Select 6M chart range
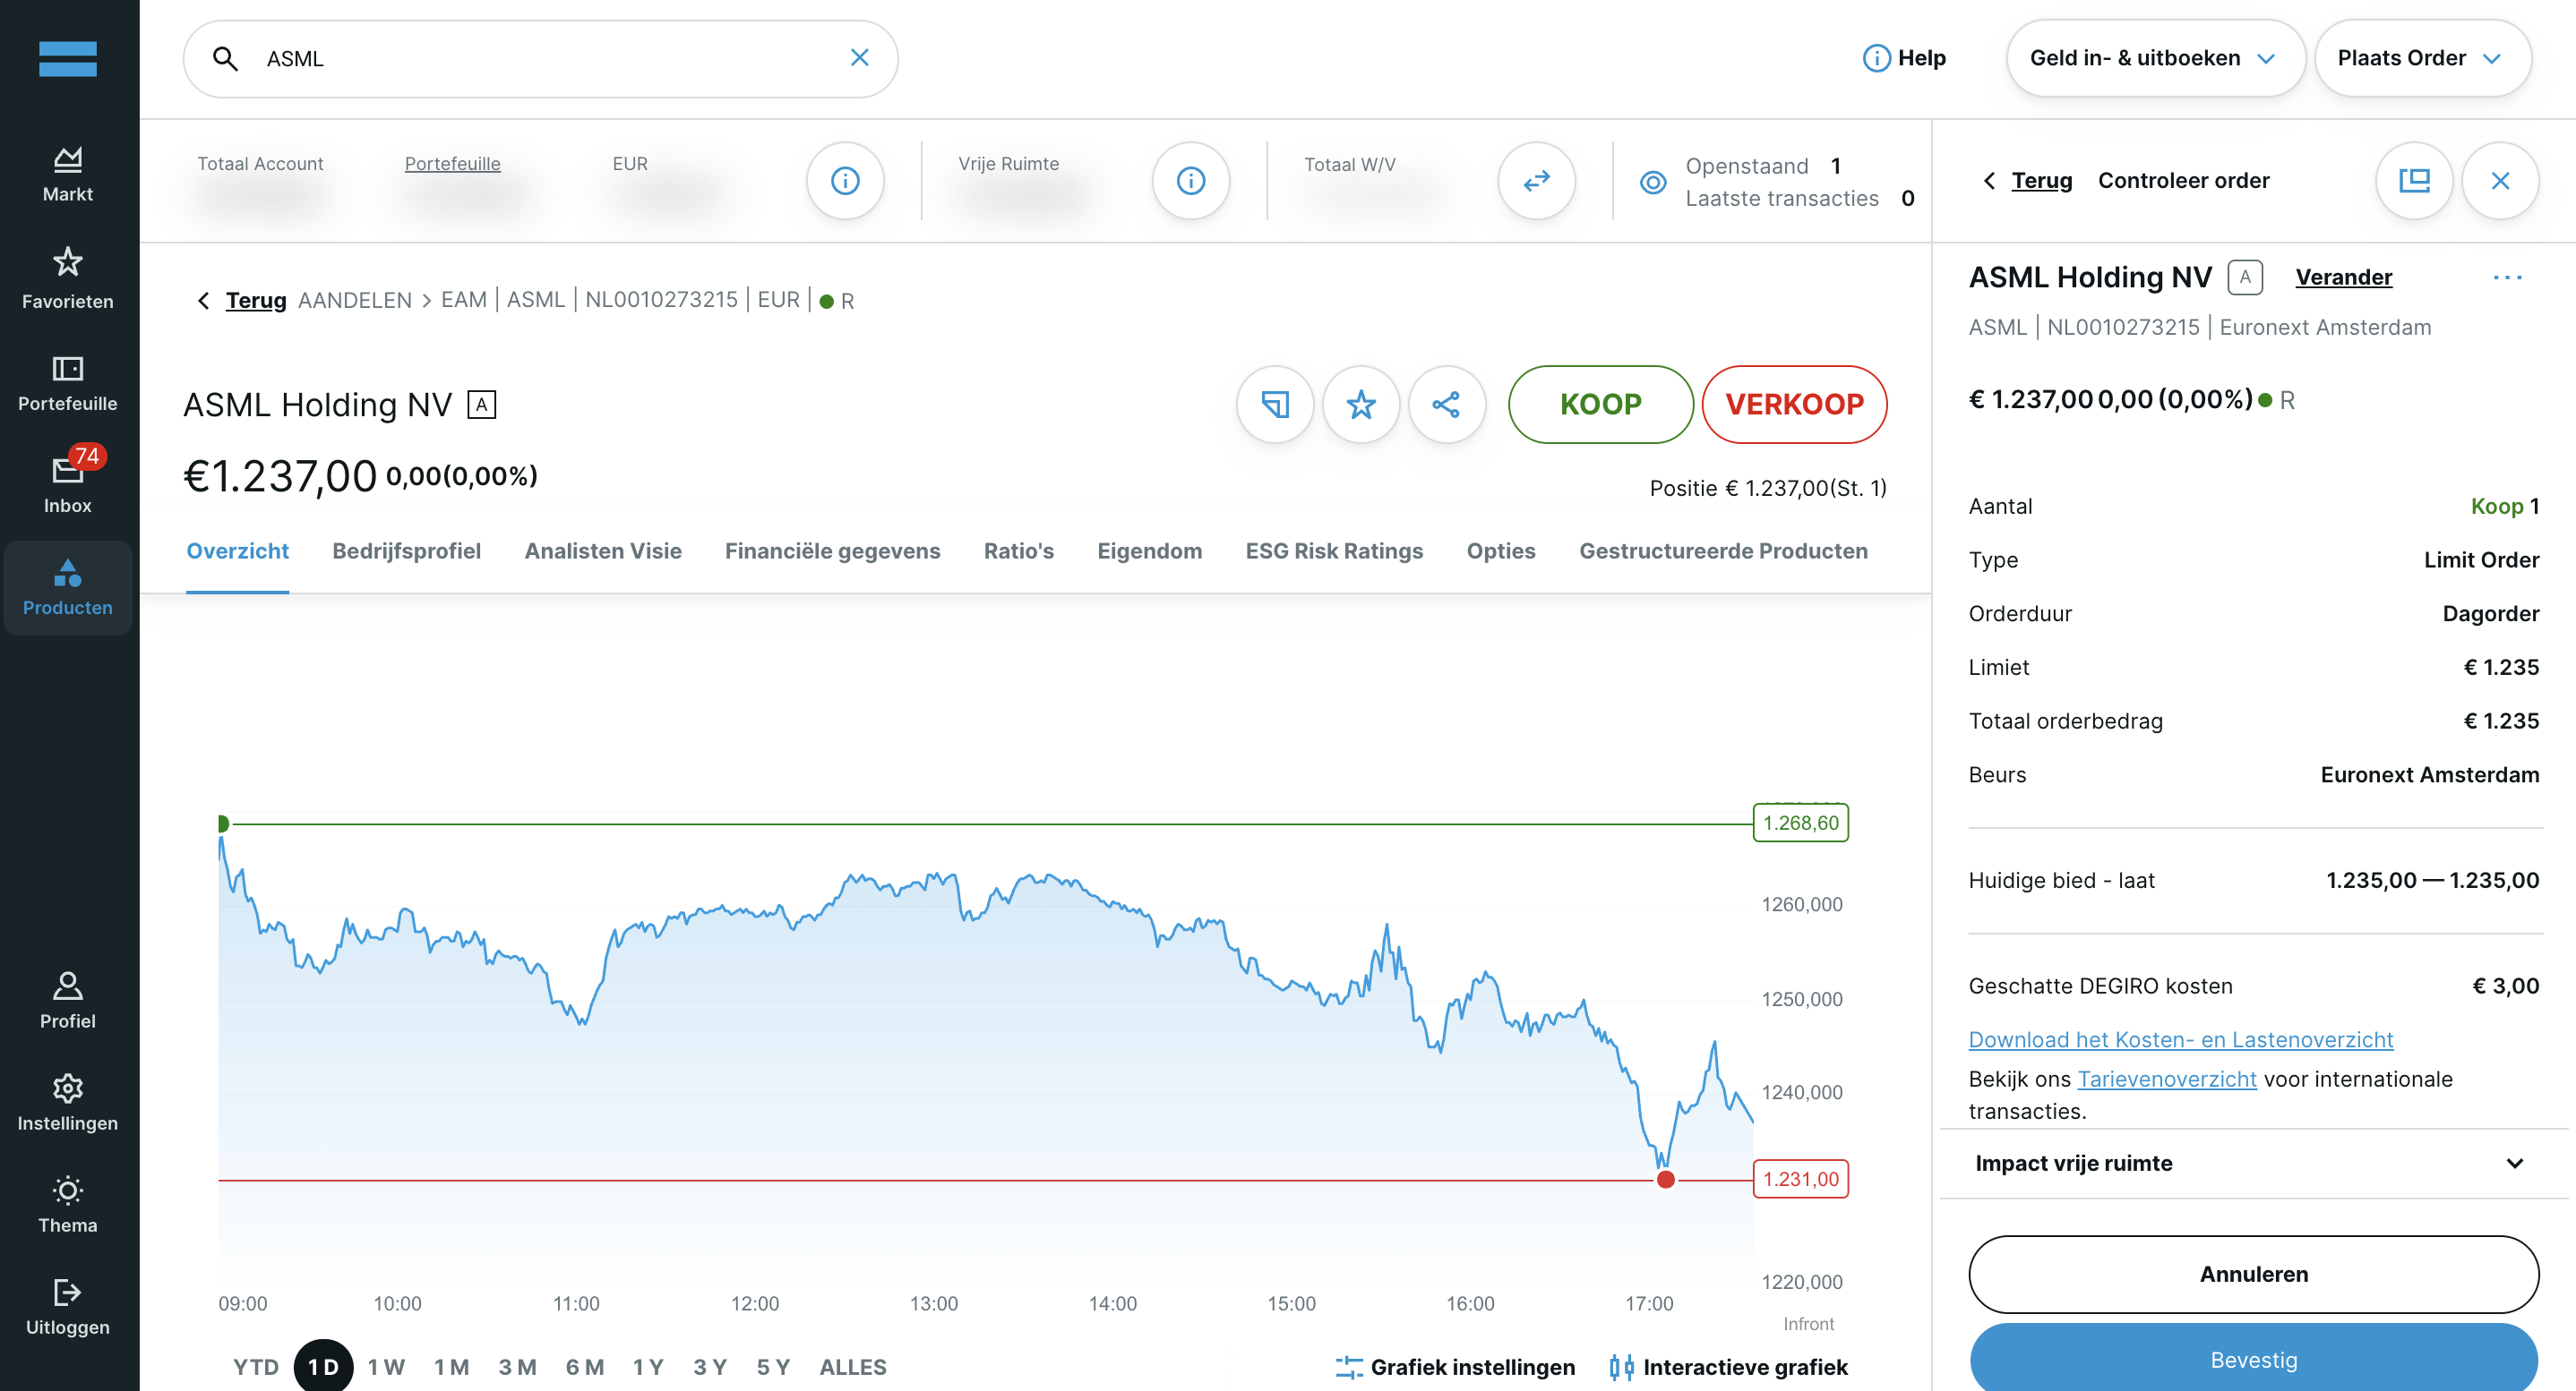 (x=585, y=1367)
